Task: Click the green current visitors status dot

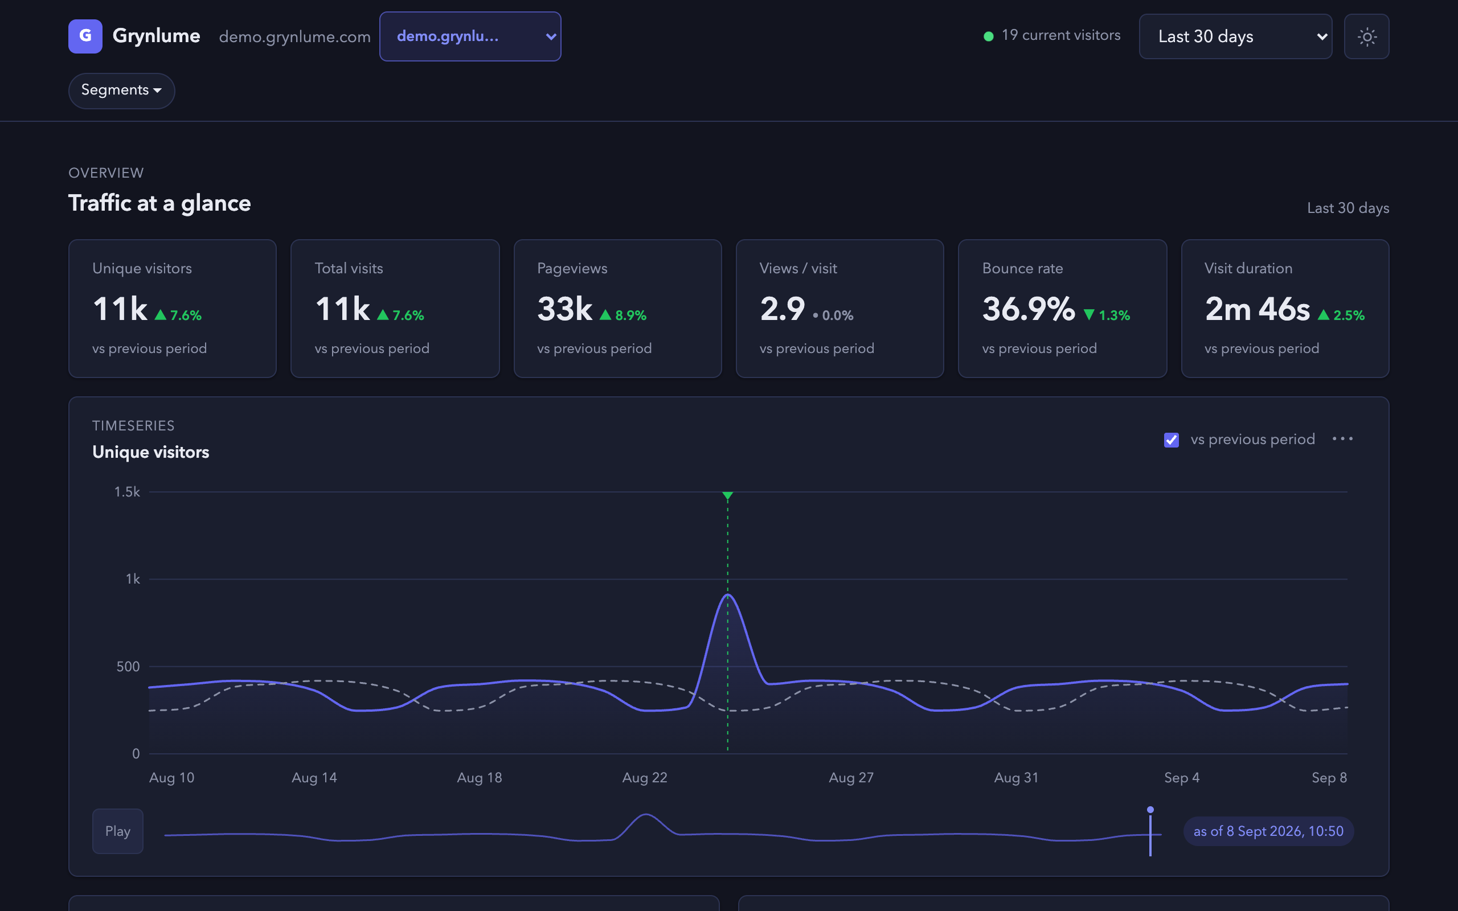Action: click(x=988, y=36)
